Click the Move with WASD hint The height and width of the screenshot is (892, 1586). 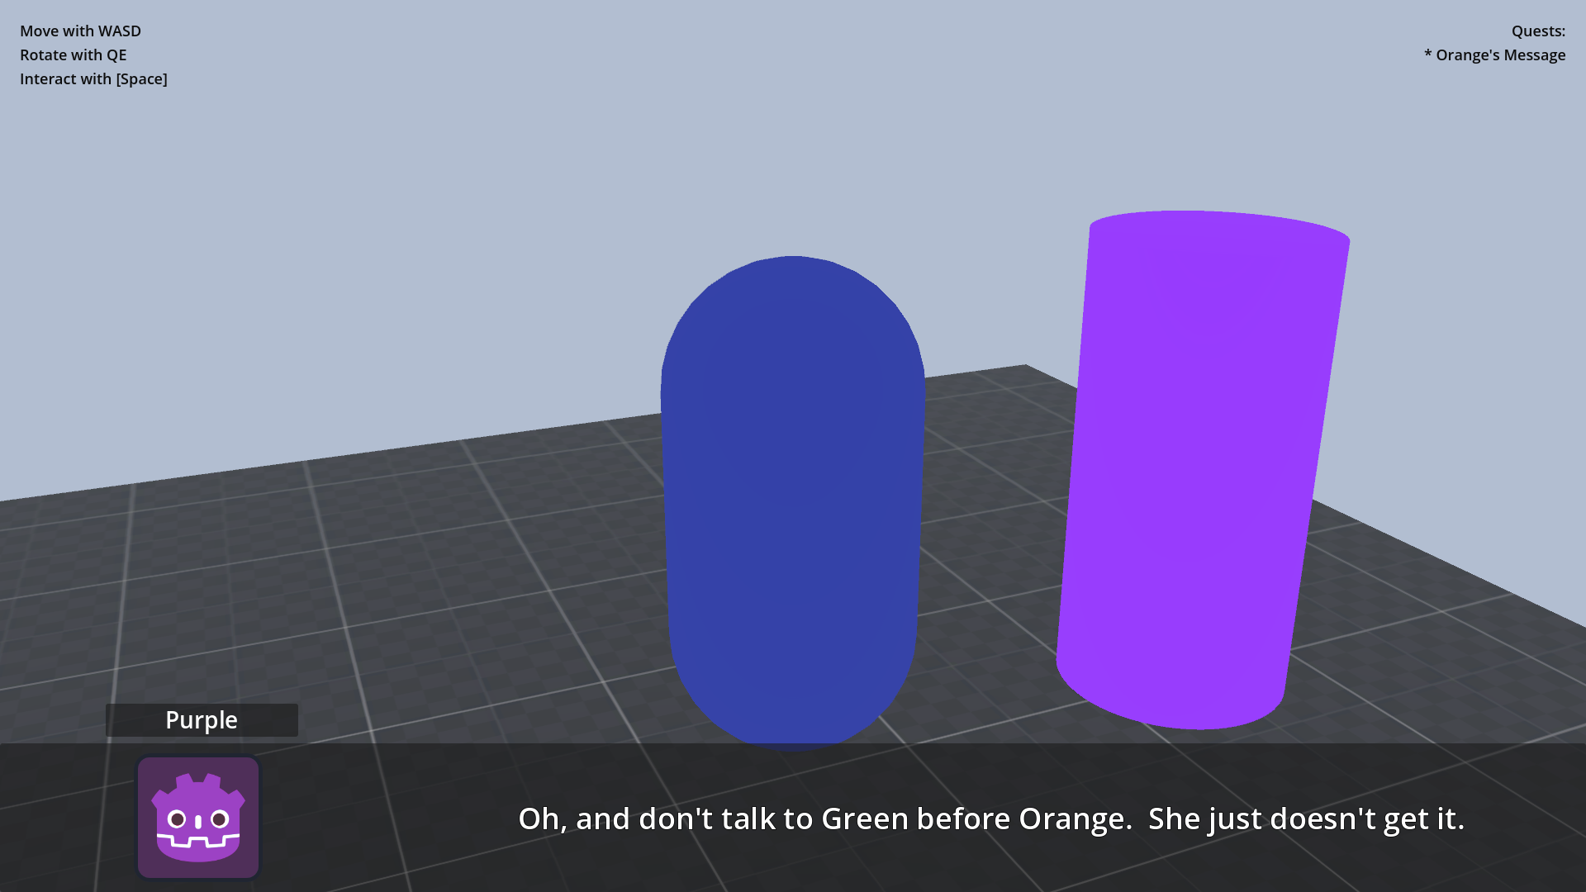pyautogui.click(x=80, y=31)
